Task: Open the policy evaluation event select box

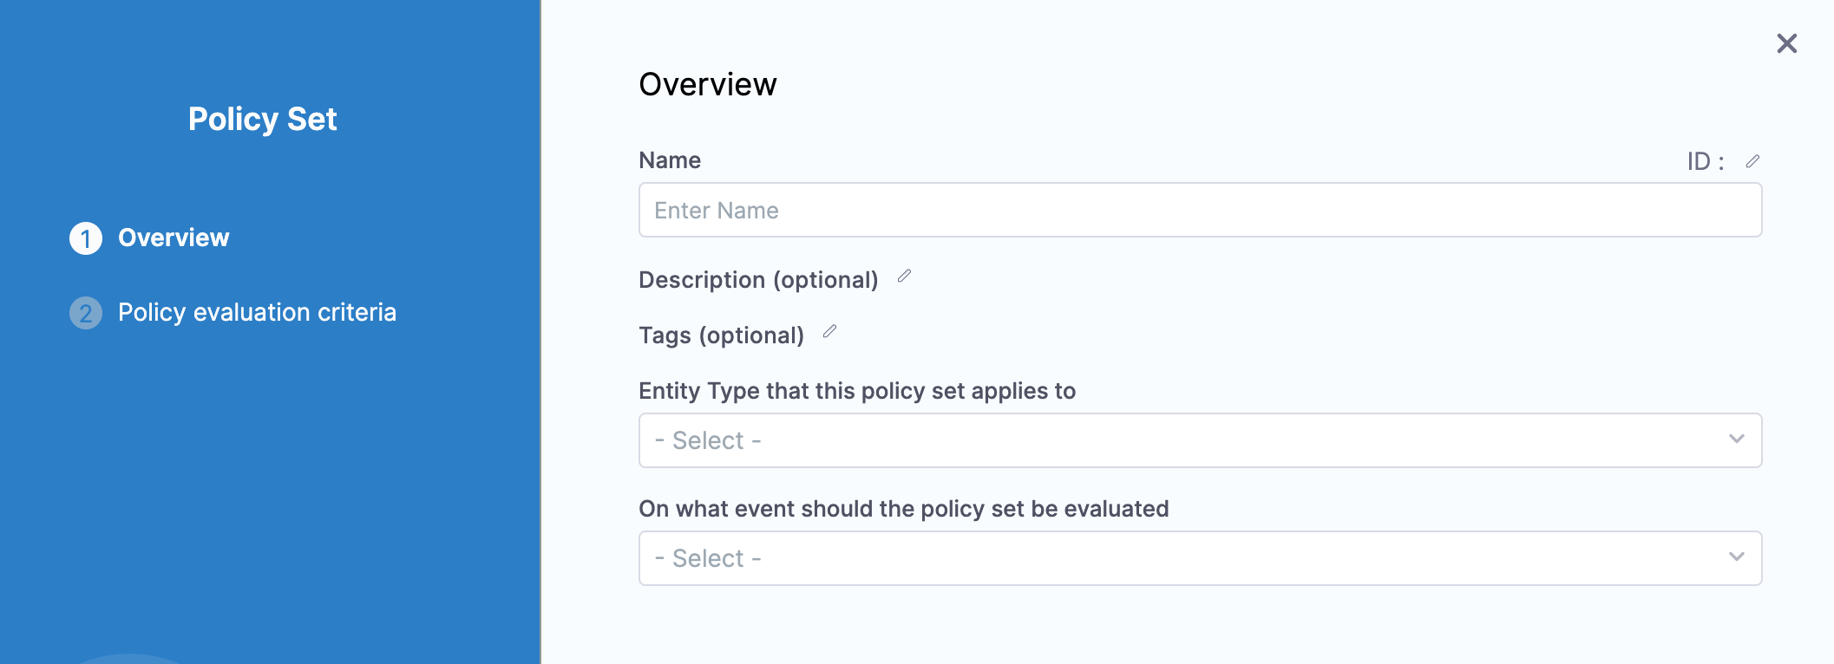Action: 1199,558
